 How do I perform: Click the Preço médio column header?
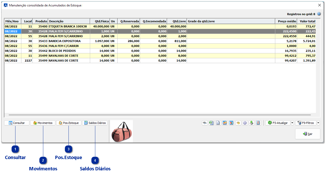tap(286, 21)
